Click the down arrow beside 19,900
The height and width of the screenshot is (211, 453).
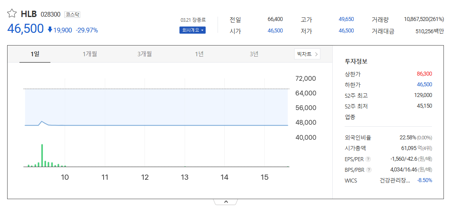(x=50, y=30)
